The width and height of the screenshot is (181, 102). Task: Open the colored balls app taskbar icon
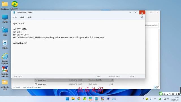(x=102, y=99)
